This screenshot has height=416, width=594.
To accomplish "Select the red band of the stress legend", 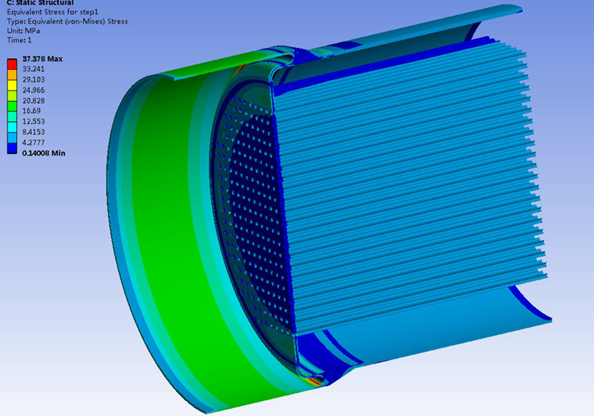I will point(12,64).
